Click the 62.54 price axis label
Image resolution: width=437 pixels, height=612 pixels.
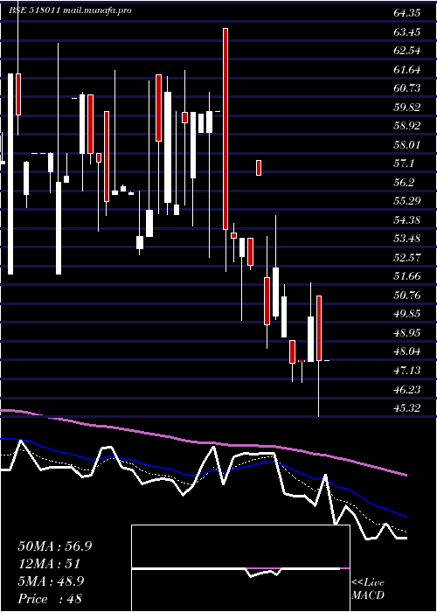[407, 51]
